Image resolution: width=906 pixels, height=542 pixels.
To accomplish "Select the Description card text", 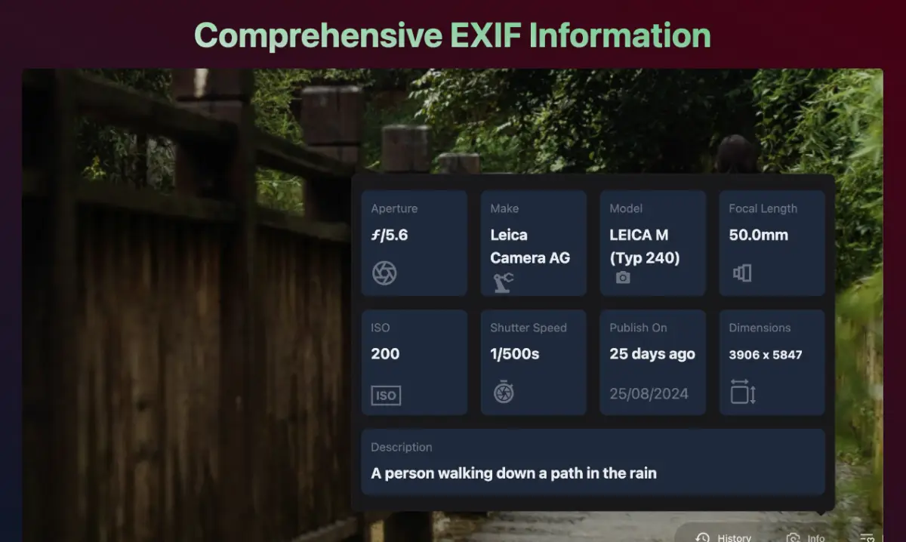I will pyautogui.click(x=513, y=473).
